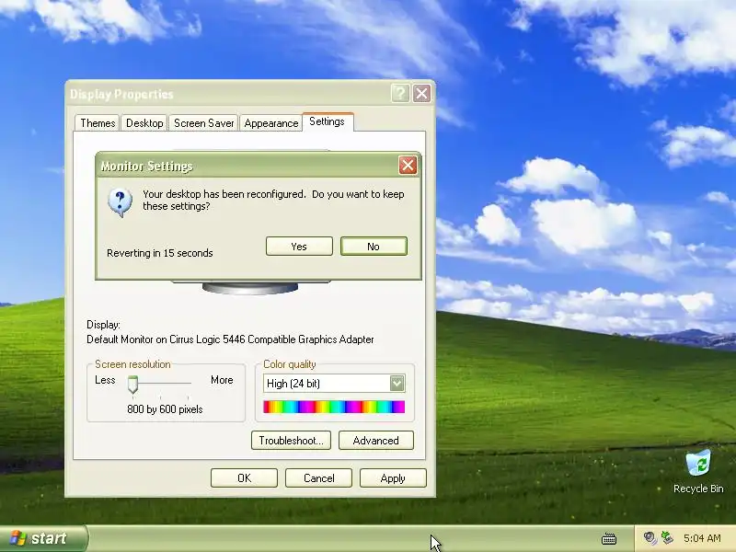Open the on-screen keyboard icon in taskbar
Screen dimensions: 736x552
(609, 538)
